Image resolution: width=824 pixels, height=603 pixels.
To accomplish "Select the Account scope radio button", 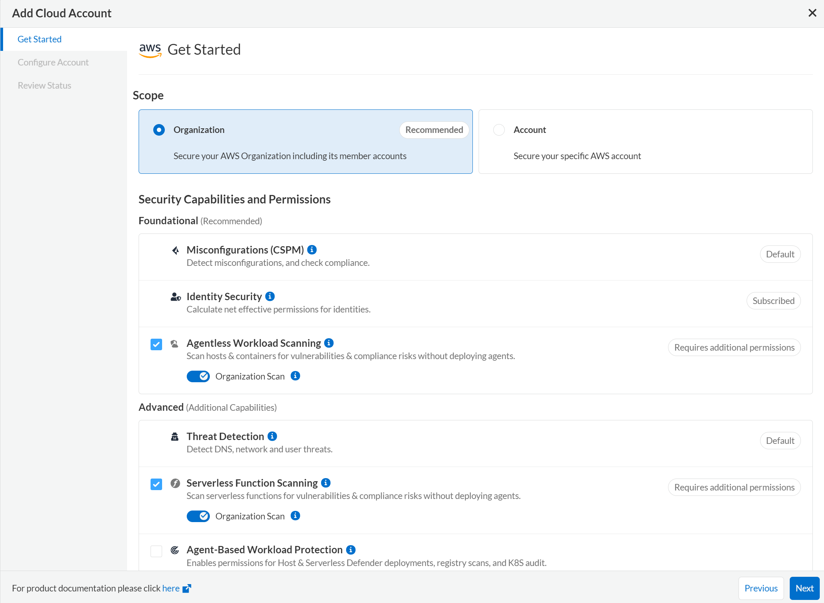I will 499,130.
